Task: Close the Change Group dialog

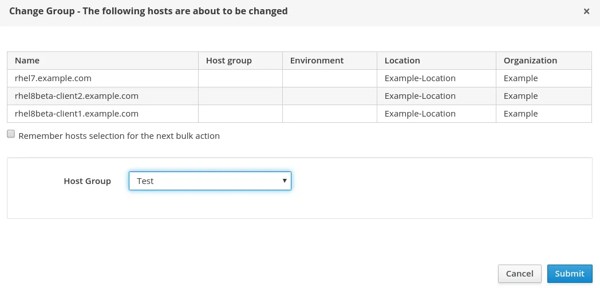Action: (x=586, y=11)
